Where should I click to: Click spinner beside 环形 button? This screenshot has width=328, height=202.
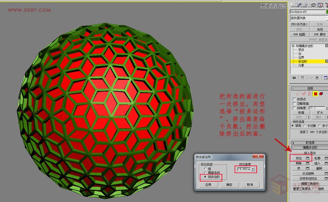(308, 117)
